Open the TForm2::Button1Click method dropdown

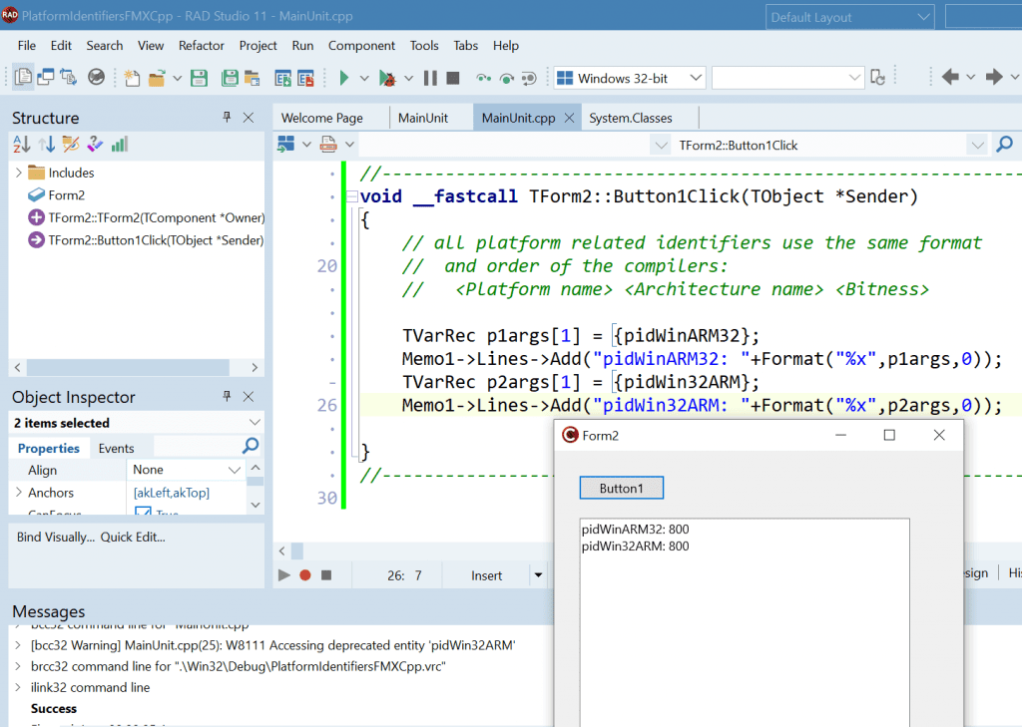[977, 146]
